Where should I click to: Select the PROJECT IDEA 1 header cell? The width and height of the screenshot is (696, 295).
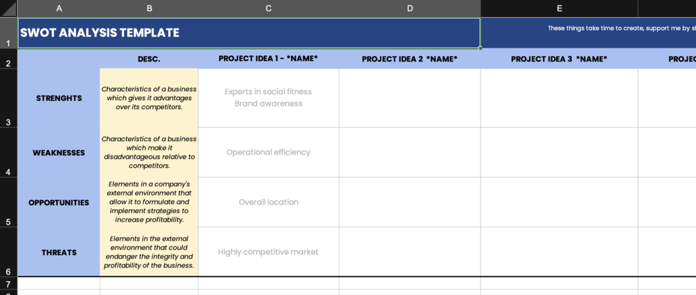coord(269,59)
